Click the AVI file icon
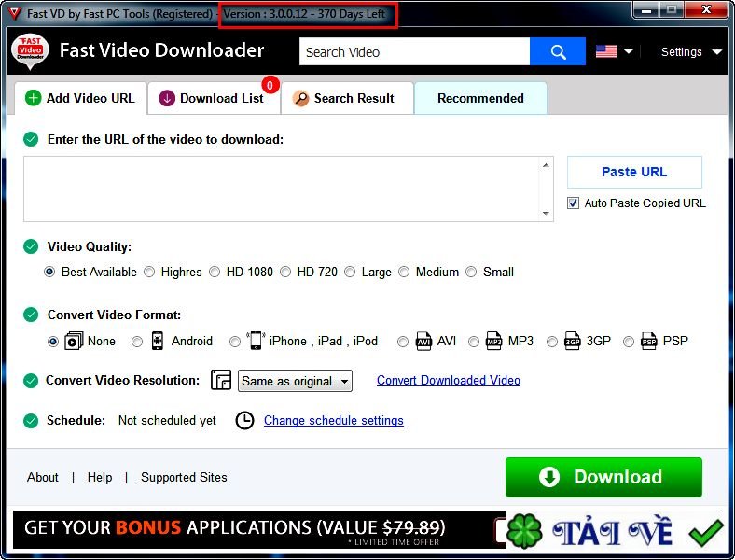 pyautogui.click(x=423, y=341)
